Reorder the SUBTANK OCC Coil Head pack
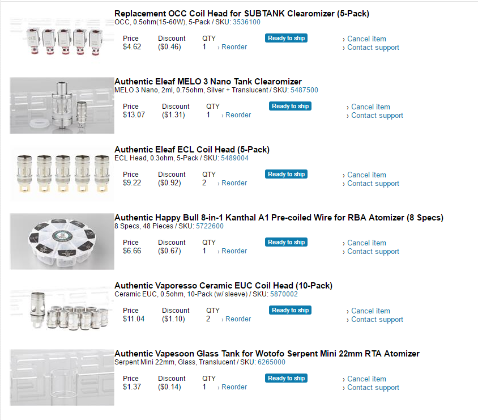 pos(234,47)
